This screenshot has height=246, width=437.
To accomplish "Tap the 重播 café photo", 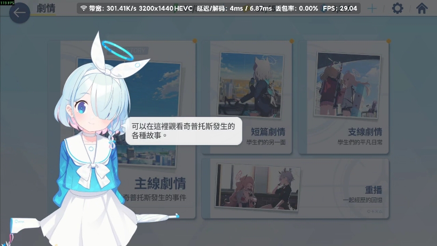I will (258, 187).
